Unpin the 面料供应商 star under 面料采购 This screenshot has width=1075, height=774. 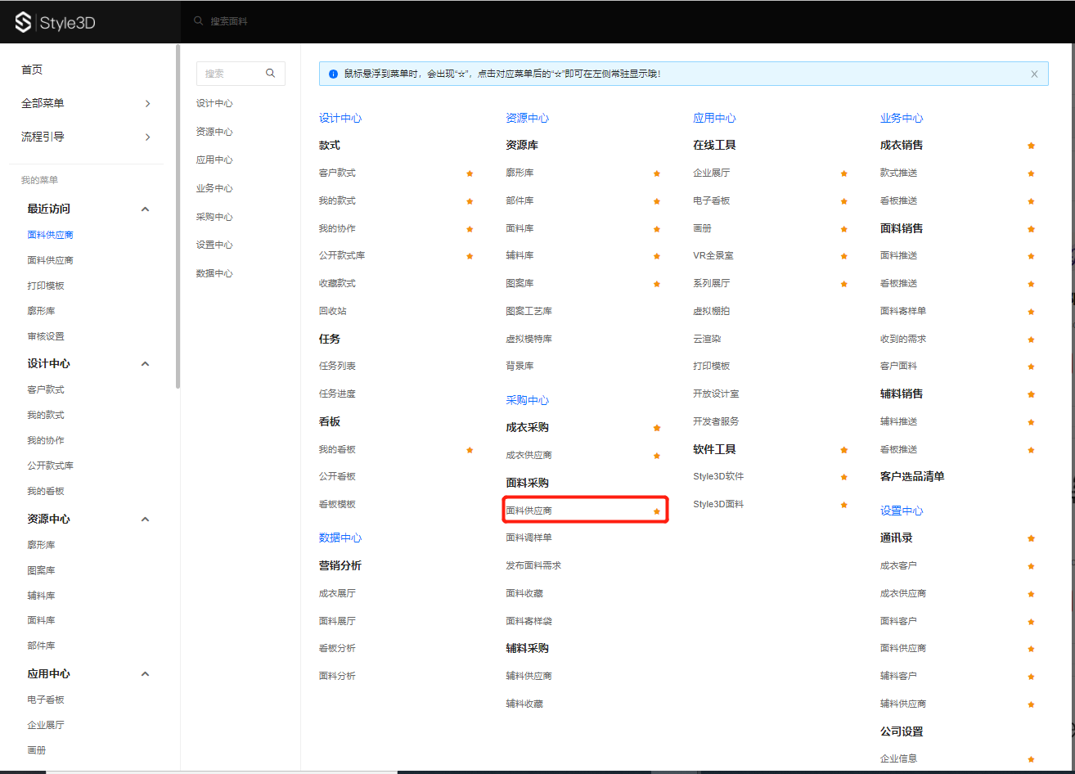657,511
